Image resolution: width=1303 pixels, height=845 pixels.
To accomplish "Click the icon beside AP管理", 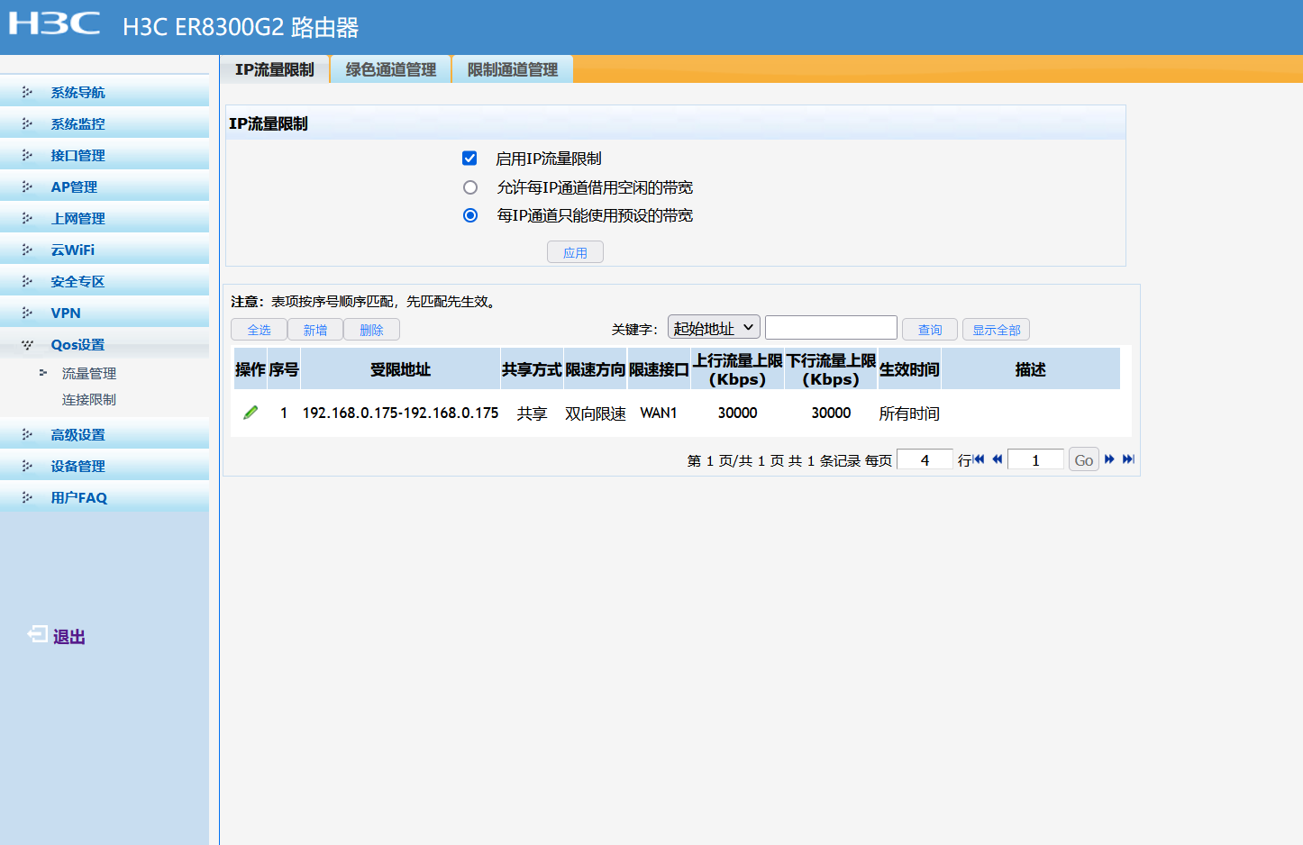I will (x=27, y=186).
